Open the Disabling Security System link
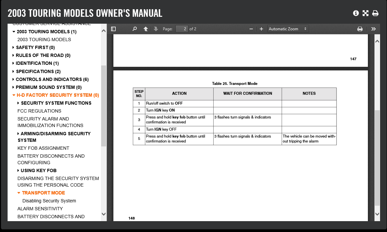 pos(49,201)
